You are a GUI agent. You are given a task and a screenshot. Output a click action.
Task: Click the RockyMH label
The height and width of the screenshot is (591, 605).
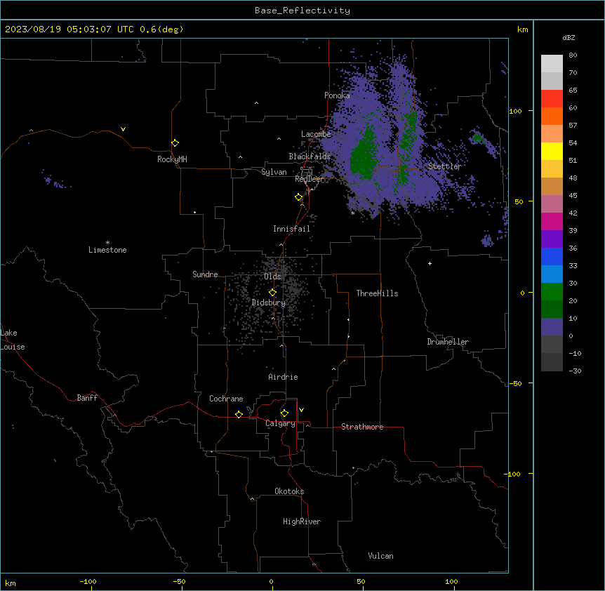click(172, 159)
